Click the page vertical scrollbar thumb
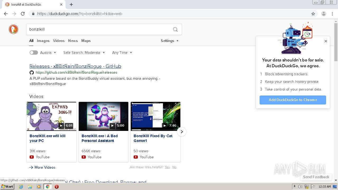Viewport: 338px width, 190px height. pyautogui.click(x=336, y=42)
